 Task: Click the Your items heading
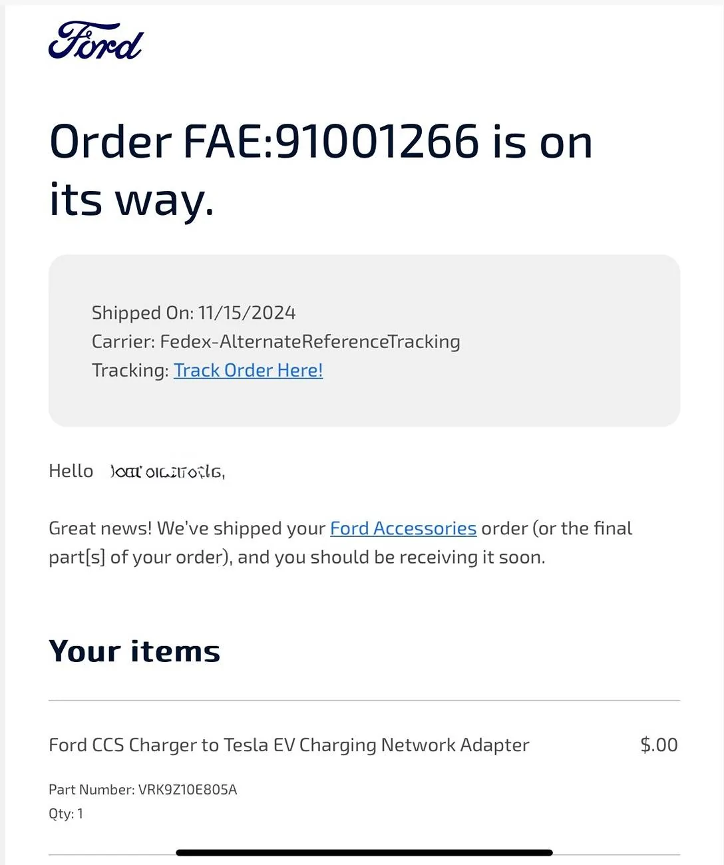[134, 651]
